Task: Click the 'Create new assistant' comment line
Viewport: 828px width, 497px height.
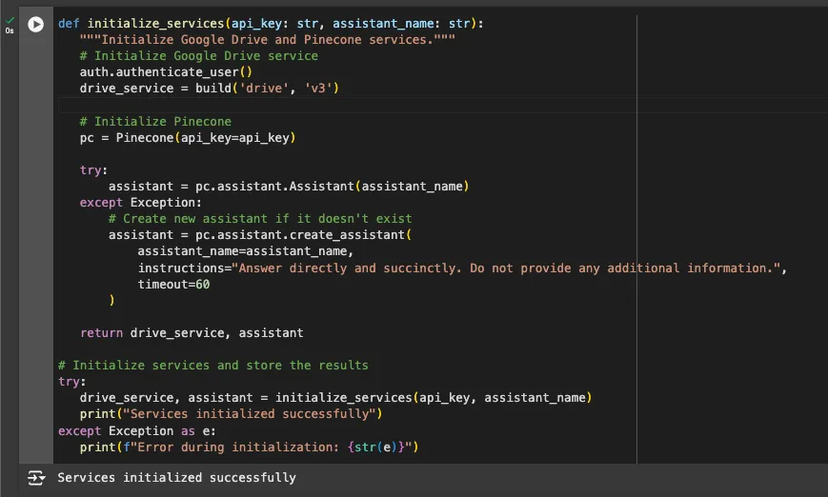Action: click(267, 219)
